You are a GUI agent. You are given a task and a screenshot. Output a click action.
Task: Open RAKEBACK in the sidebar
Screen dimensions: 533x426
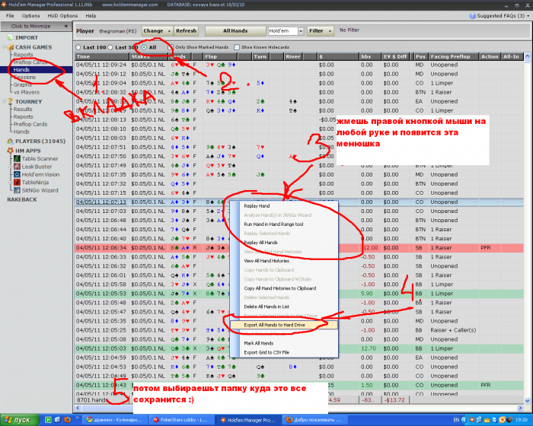[x=22, y=200]
